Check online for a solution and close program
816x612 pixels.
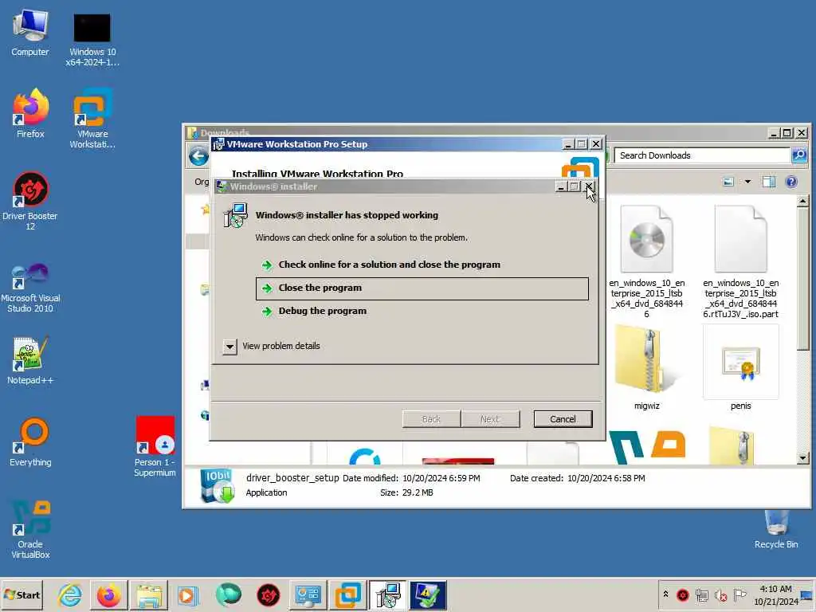point(389,265)
